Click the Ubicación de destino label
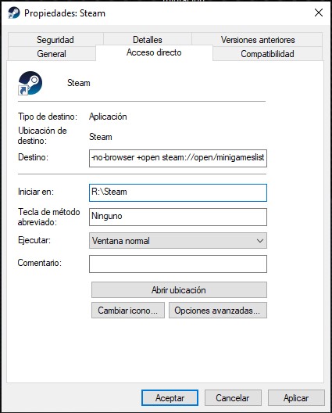Image resolution: width=332 pixels, height=413 pixels. [x=42, y=135]
